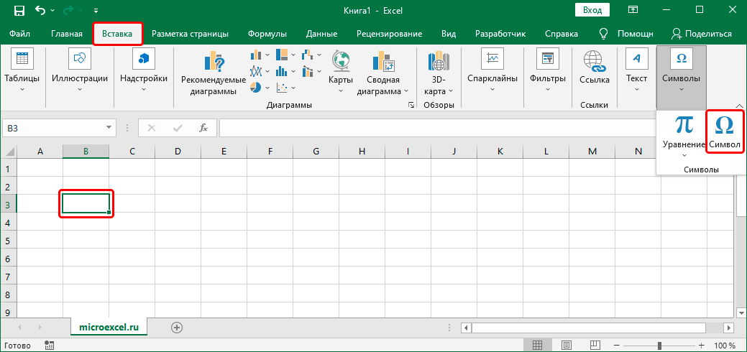The width and height of the screenshot is (747, 352).
Task: Click the Sign in button
Action: (592, 10)
